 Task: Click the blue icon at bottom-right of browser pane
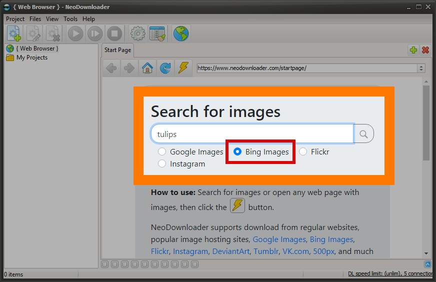427,264
